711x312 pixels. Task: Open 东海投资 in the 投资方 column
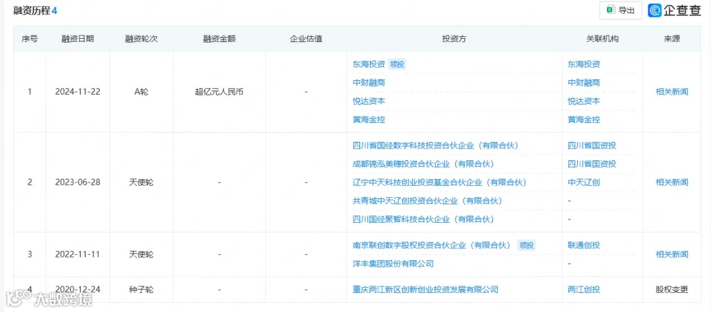click(369, 64)
